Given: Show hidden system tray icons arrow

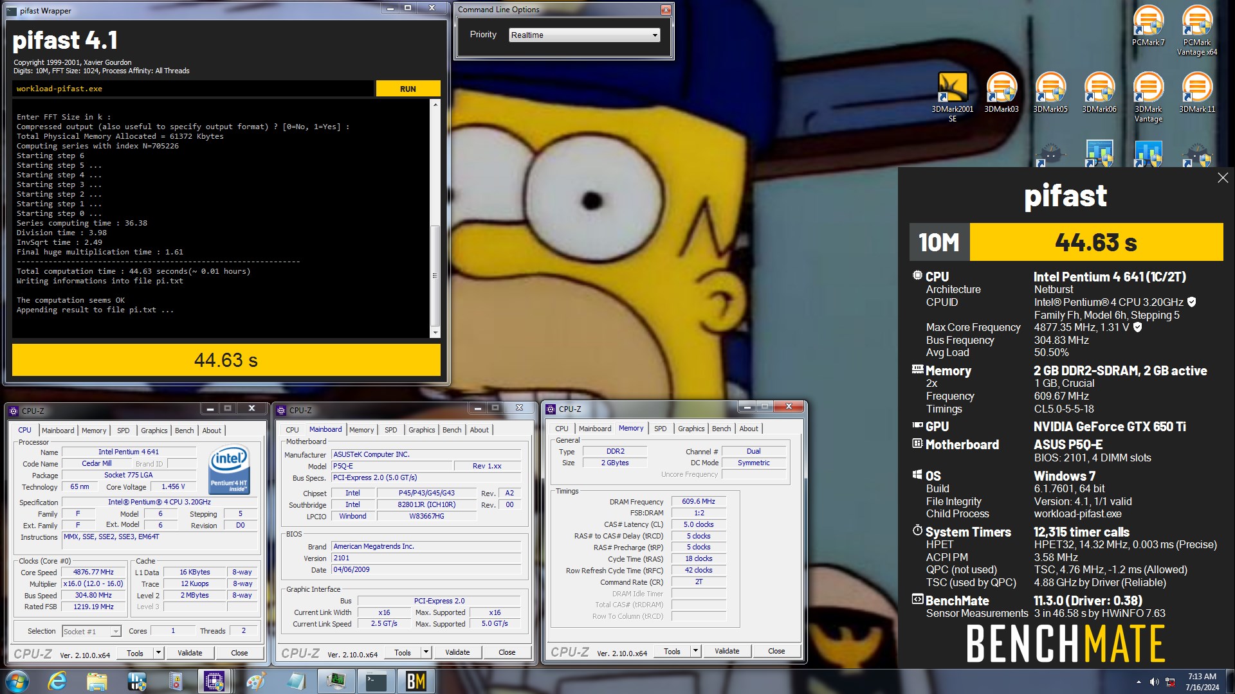Looking at the screenshot, I should [1139, 682].
